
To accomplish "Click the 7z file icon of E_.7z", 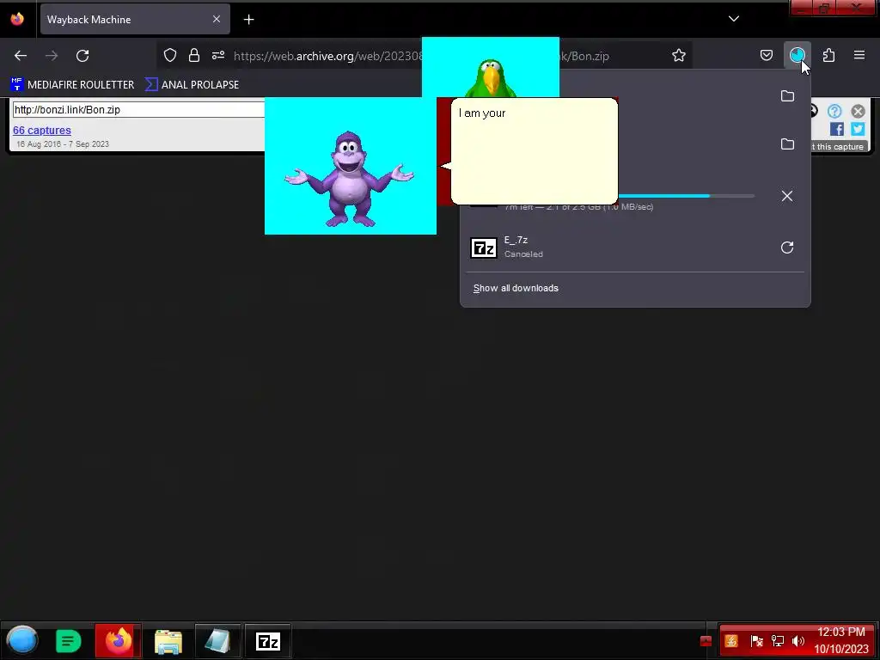I will 484,247.
